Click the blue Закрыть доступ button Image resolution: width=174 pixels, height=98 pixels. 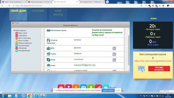(x=108, y=90)
